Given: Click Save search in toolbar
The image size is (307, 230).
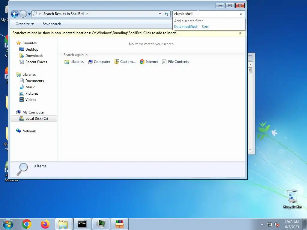Looking at the screenshot, I should tap(52, 24).
